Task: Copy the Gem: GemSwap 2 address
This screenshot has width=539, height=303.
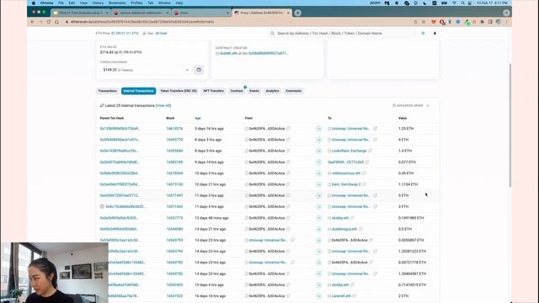Action: 364,184
